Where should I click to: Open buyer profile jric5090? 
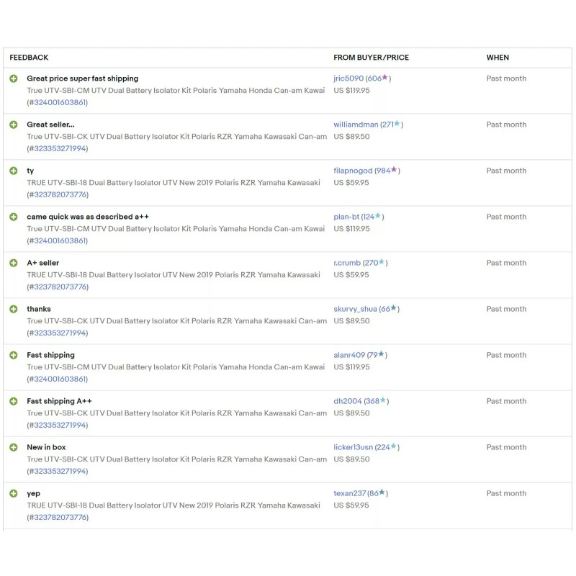pyautogui.click(x=348, y=78)
